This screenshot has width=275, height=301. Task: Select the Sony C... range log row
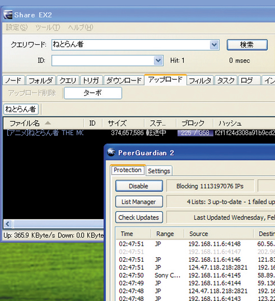(x=196, y=275)
